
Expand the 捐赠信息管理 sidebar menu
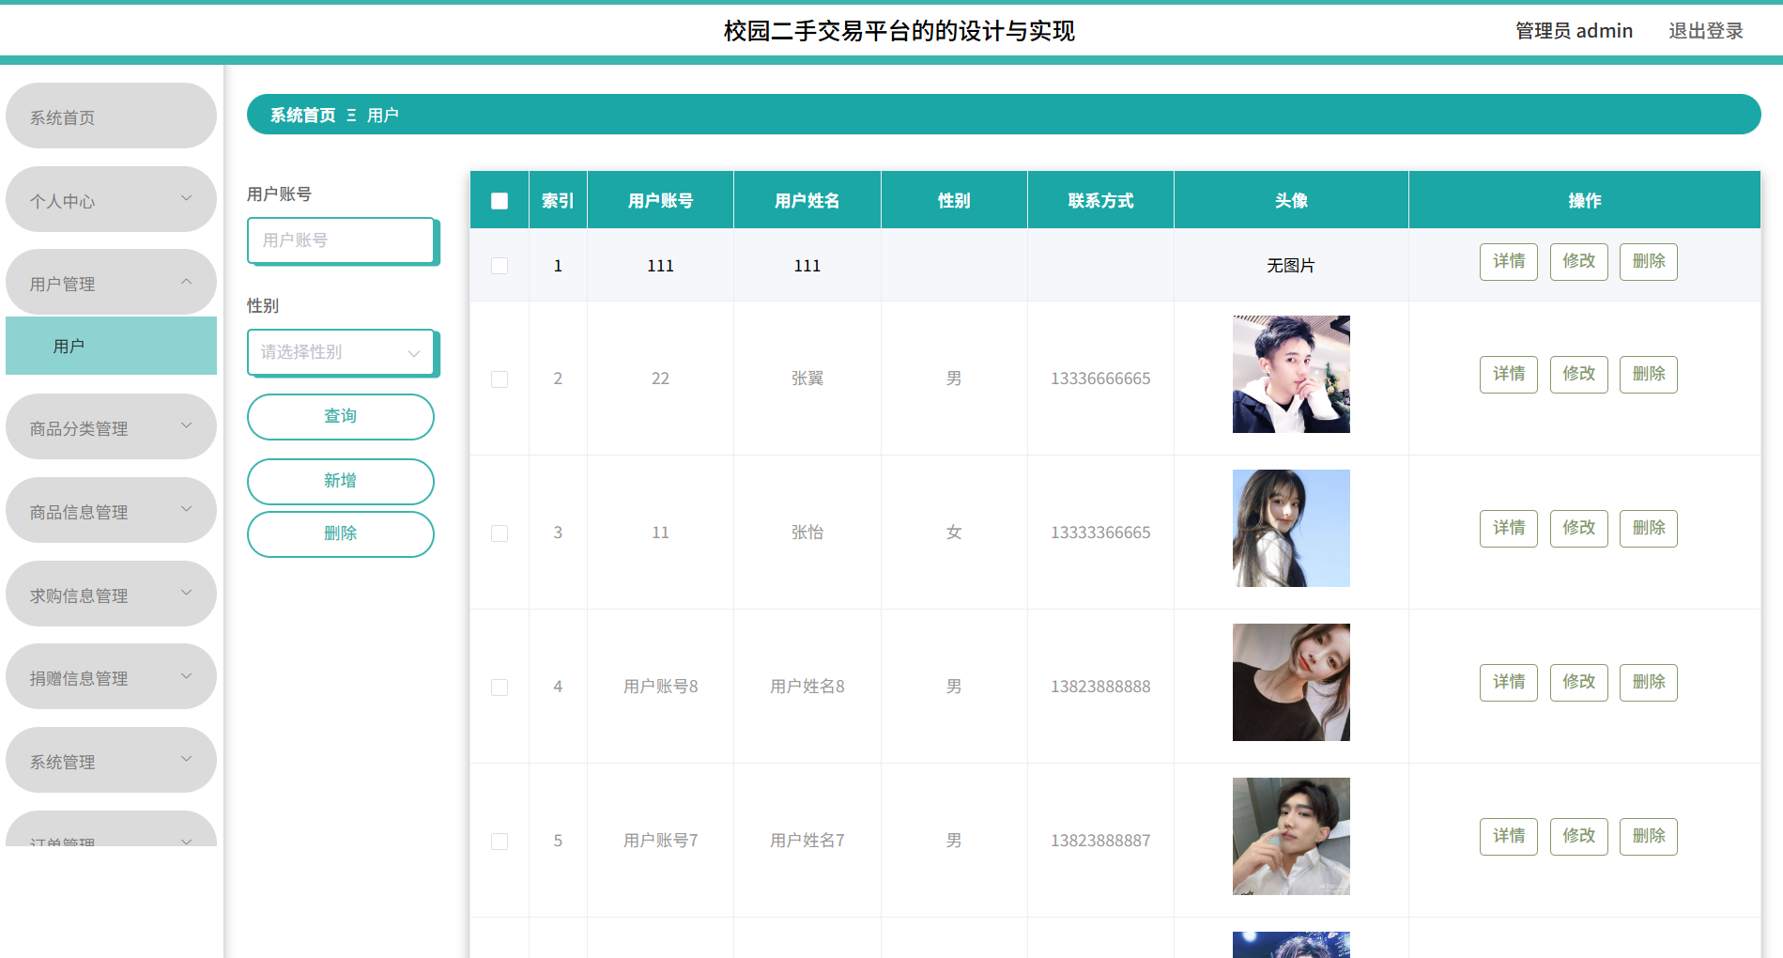click(x=111, y=677)
